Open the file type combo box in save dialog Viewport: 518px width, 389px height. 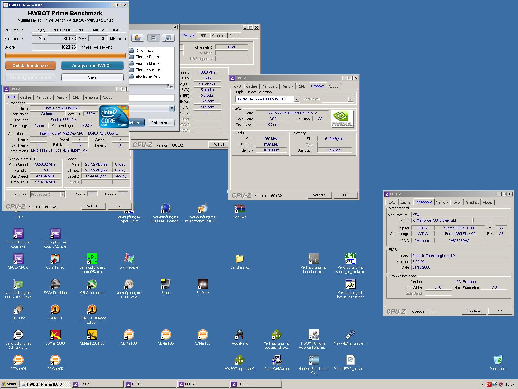point(152,108)
